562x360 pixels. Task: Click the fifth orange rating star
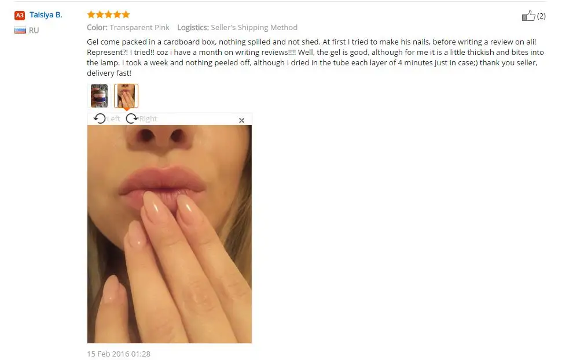pyautogui.click(x=126, y=14)
